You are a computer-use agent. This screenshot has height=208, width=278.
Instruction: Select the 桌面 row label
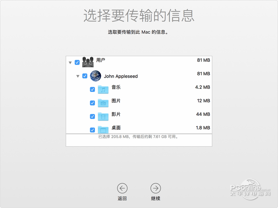(116, 128)
